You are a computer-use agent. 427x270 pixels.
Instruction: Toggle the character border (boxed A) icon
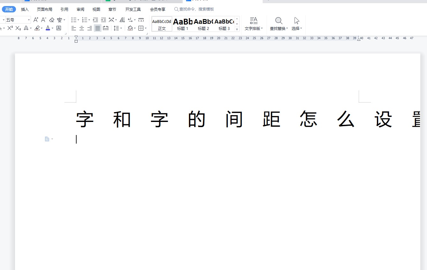point(59,28)
